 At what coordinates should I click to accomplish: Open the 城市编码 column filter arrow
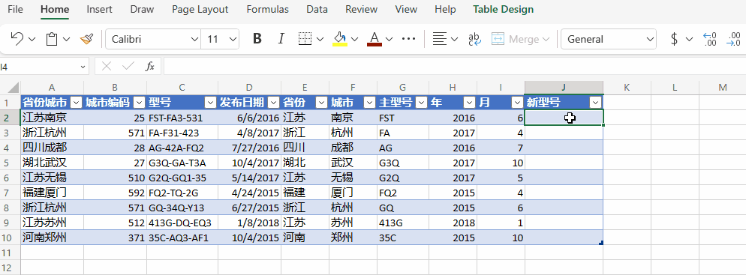[x=140, y=103]
